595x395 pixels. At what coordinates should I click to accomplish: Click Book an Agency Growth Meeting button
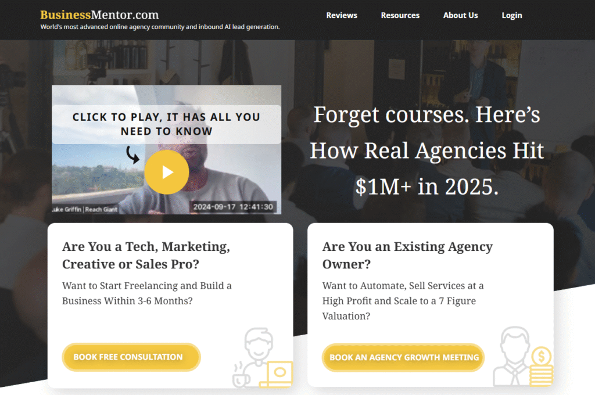click(x=403, y=357)
